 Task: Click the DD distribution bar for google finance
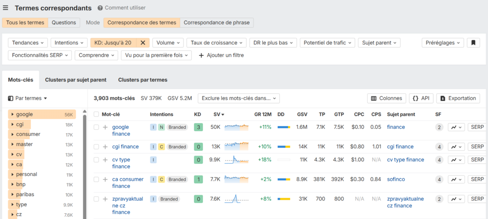pyautogui.click(x=284, y=127)
